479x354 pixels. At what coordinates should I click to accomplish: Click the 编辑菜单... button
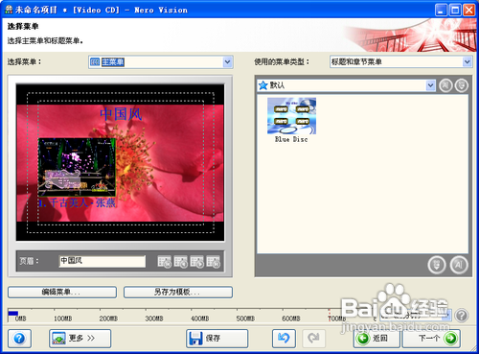click(62, 292)
